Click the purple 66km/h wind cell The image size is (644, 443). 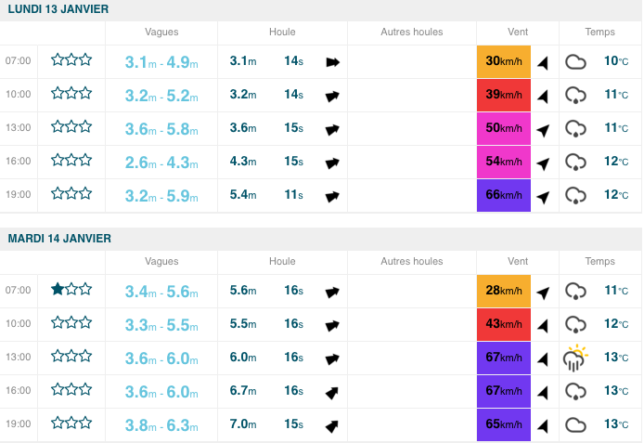coord(503,196)
